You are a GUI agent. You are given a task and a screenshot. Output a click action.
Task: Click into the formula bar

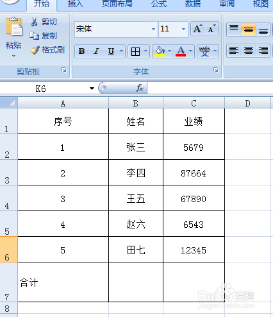(x=210, y=88)
